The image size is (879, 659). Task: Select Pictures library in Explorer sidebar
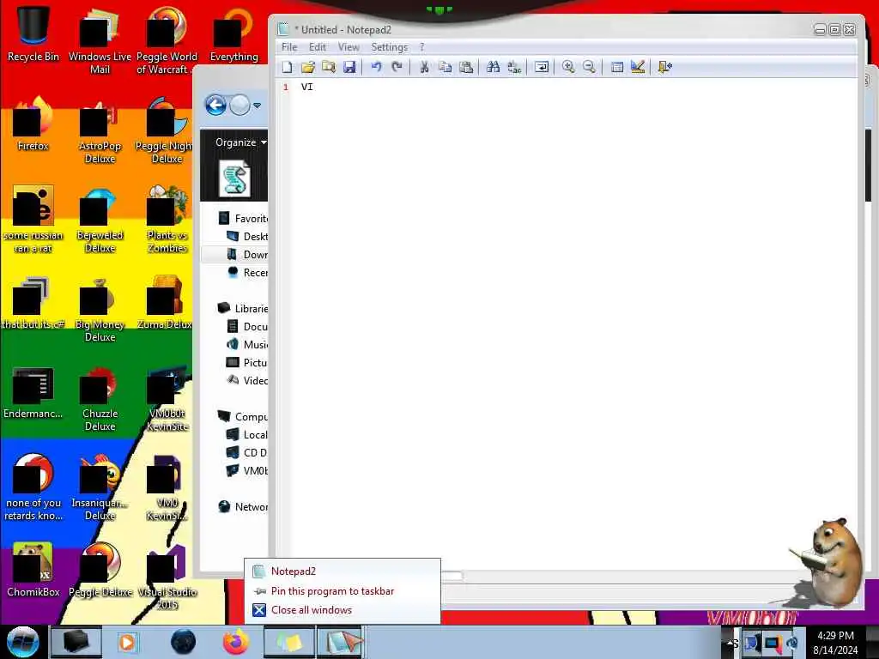(246, 363)
